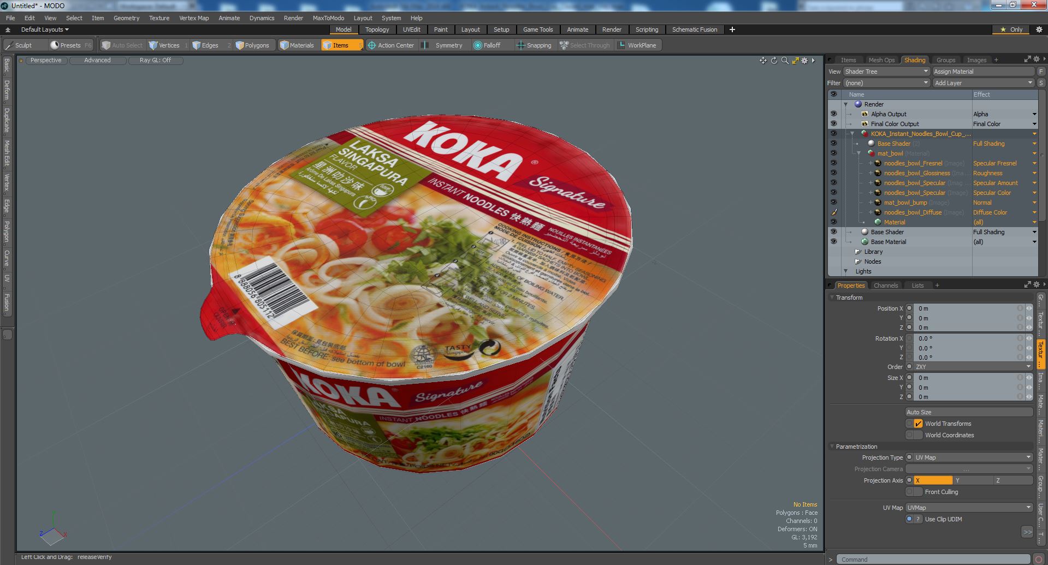Screen dimensions: 1048x565
Task: Toggle visibility of Alpha Output layer
Action: pyautogui.click(x=833, y=114)
